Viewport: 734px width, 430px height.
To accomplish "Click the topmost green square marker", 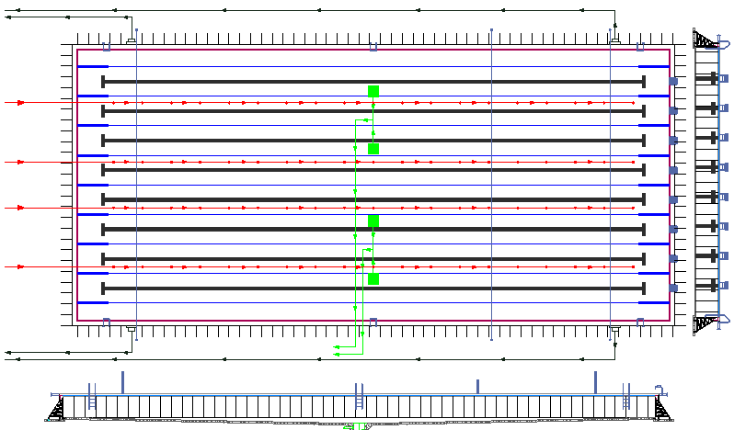I will (x=373, y=91).
